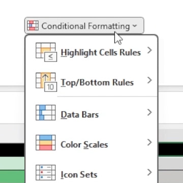Click the Conditional Formatting grid icon
Screen dimensions: 183x183
33,26
